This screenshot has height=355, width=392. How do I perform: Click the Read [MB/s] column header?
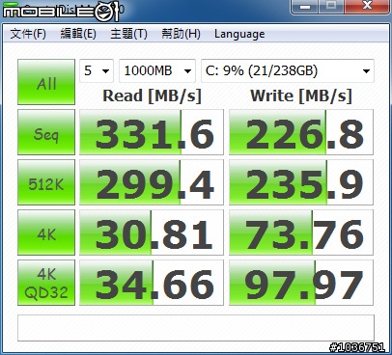coord(152,96)
